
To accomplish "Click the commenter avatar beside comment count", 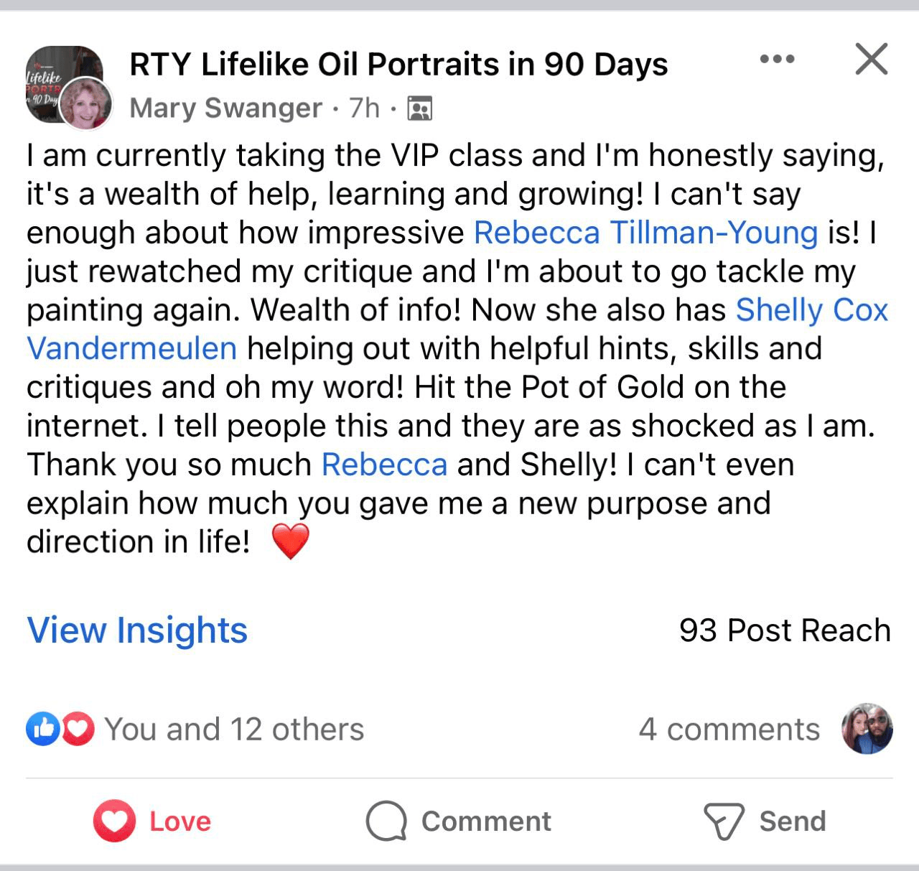I will pyautogui.click(x=867, y=728).
